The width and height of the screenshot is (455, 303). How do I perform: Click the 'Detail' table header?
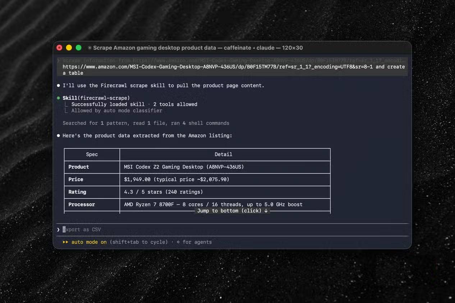click(x=224, y=154)
